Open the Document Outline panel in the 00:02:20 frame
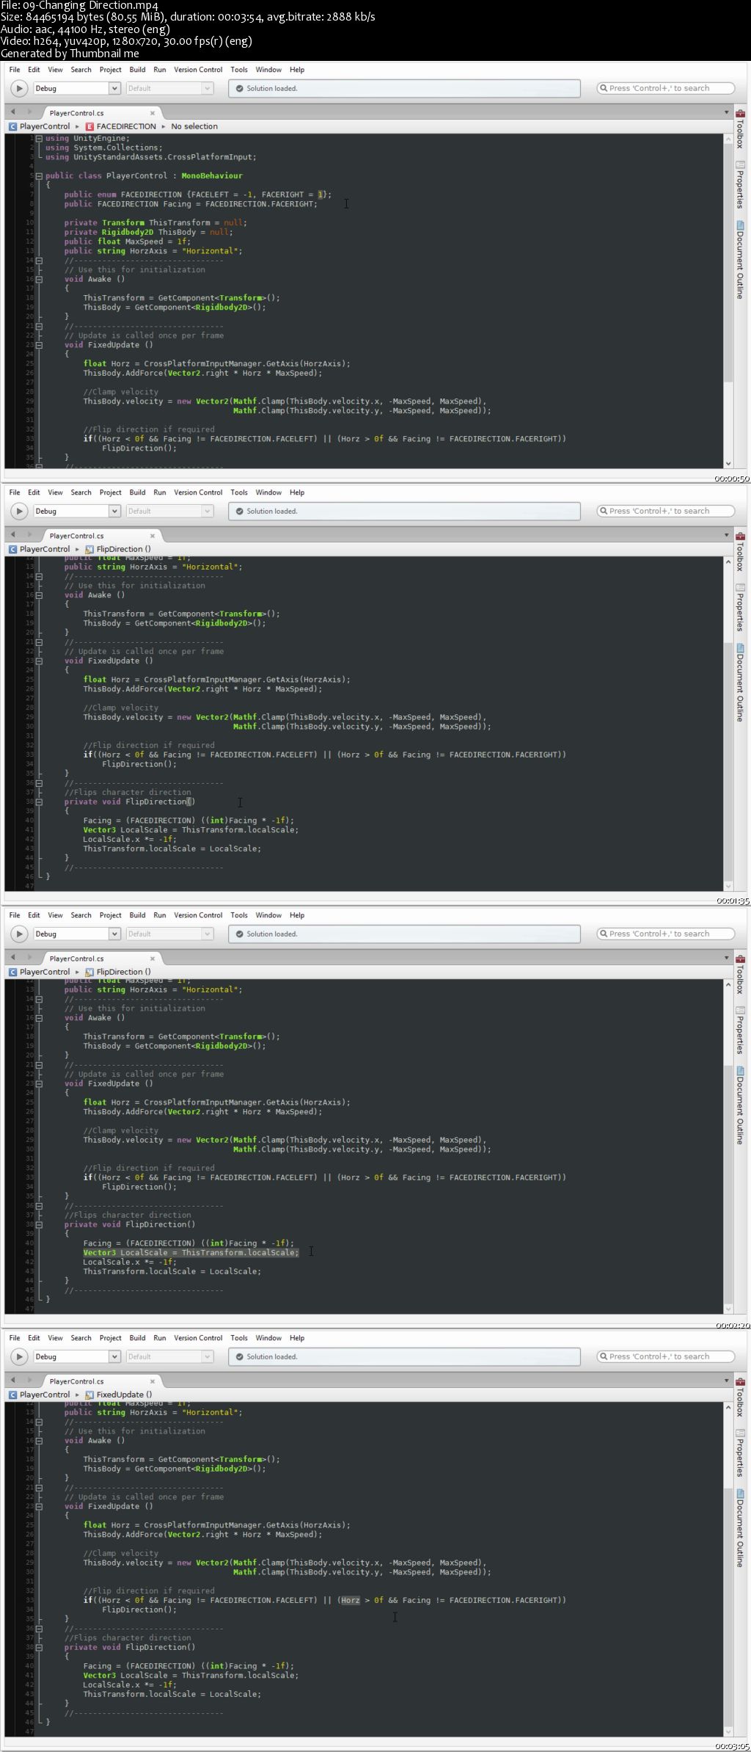 click(x=740, y=1105)
